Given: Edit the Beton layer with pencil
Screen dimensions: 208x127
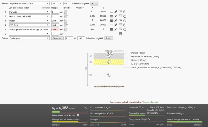Looking at the screenshot, I should [116, 21].
